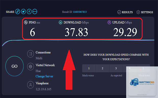Rate download speed as 2
Viewport: 158px width, 98px height.
(102, 68)
